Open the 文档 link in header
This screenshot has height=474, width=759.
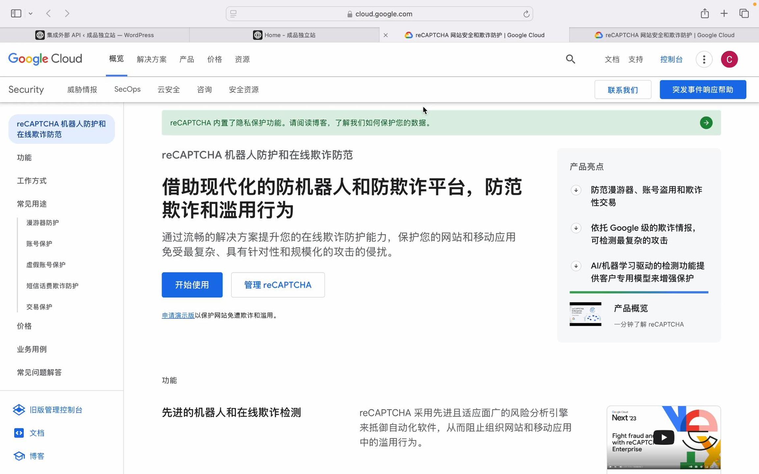612,59
